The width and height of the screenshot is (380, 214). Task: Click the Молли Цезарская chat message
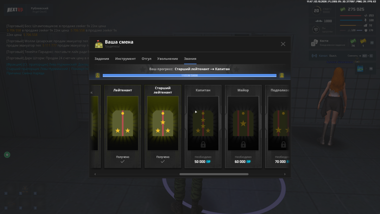47,43
